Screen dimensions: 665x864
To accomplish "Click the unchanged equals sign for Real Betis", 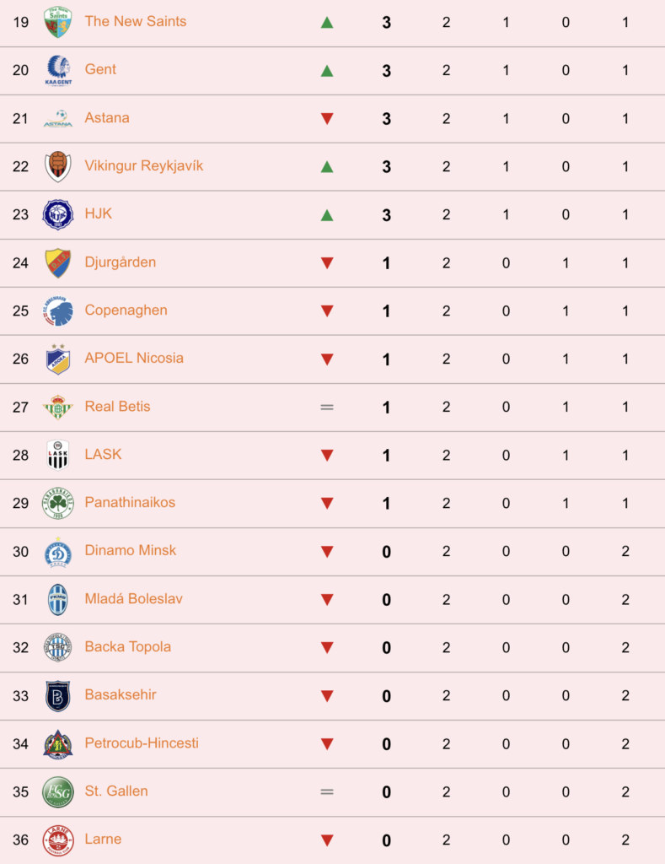I will (327, 408).
